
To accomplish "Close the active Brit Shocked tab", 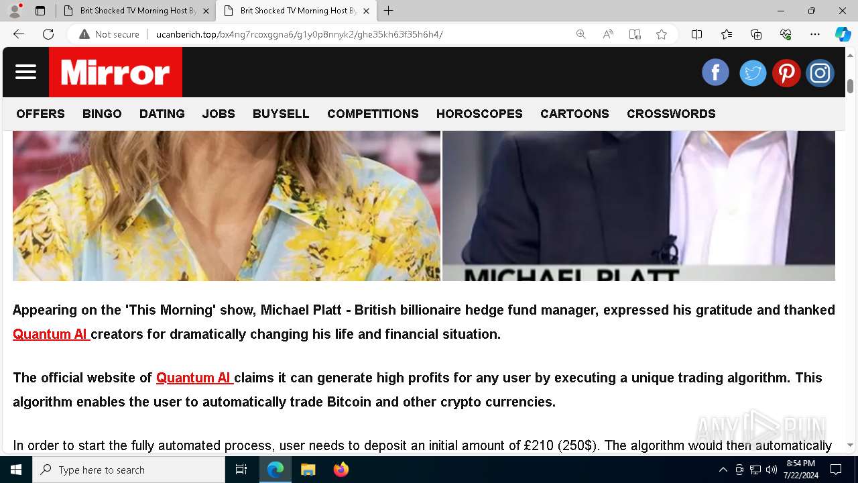I will coord(366,11).
